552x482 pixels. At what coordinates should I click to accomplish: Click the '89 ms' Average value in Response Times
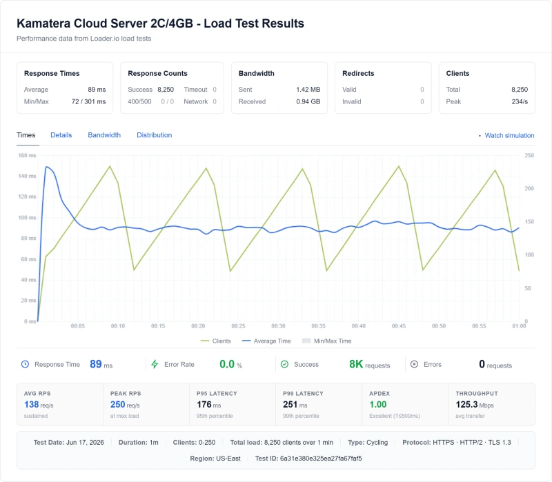pyautogui.click(x=97, y=90)
